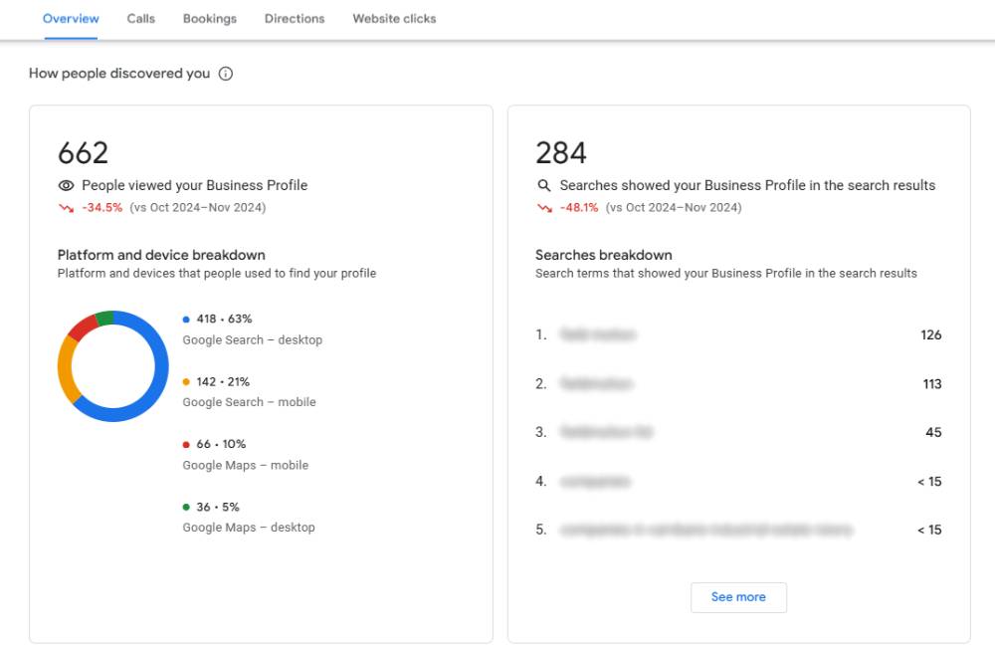Click the search term count 45
995x652 pixels.
[933, 432]
